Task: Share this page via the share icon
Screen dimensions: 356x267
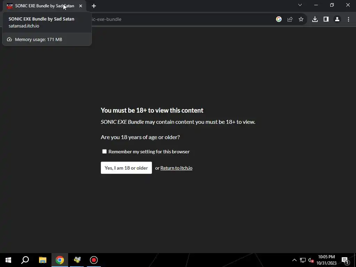Action: coord(290,19)
